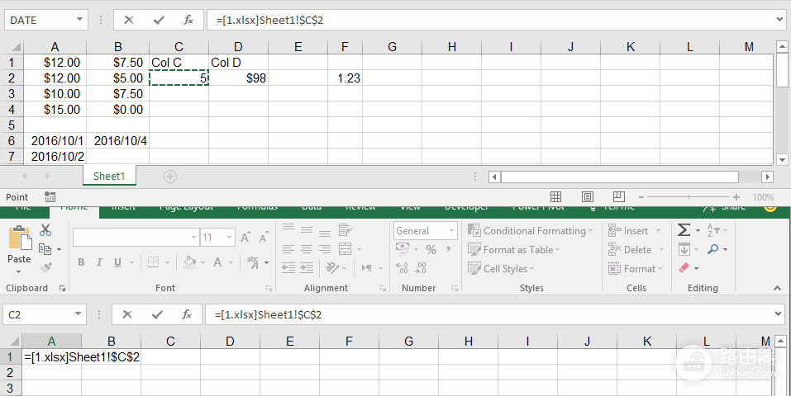
Task: Switch to Page Layout view in status bar
Action: pos(588,197)
